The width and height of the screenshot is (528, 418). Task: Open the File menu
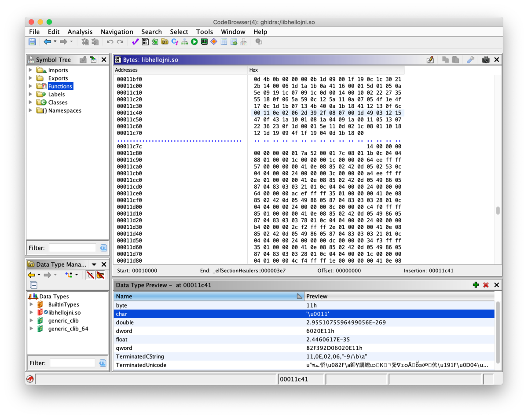coord(34,32)
